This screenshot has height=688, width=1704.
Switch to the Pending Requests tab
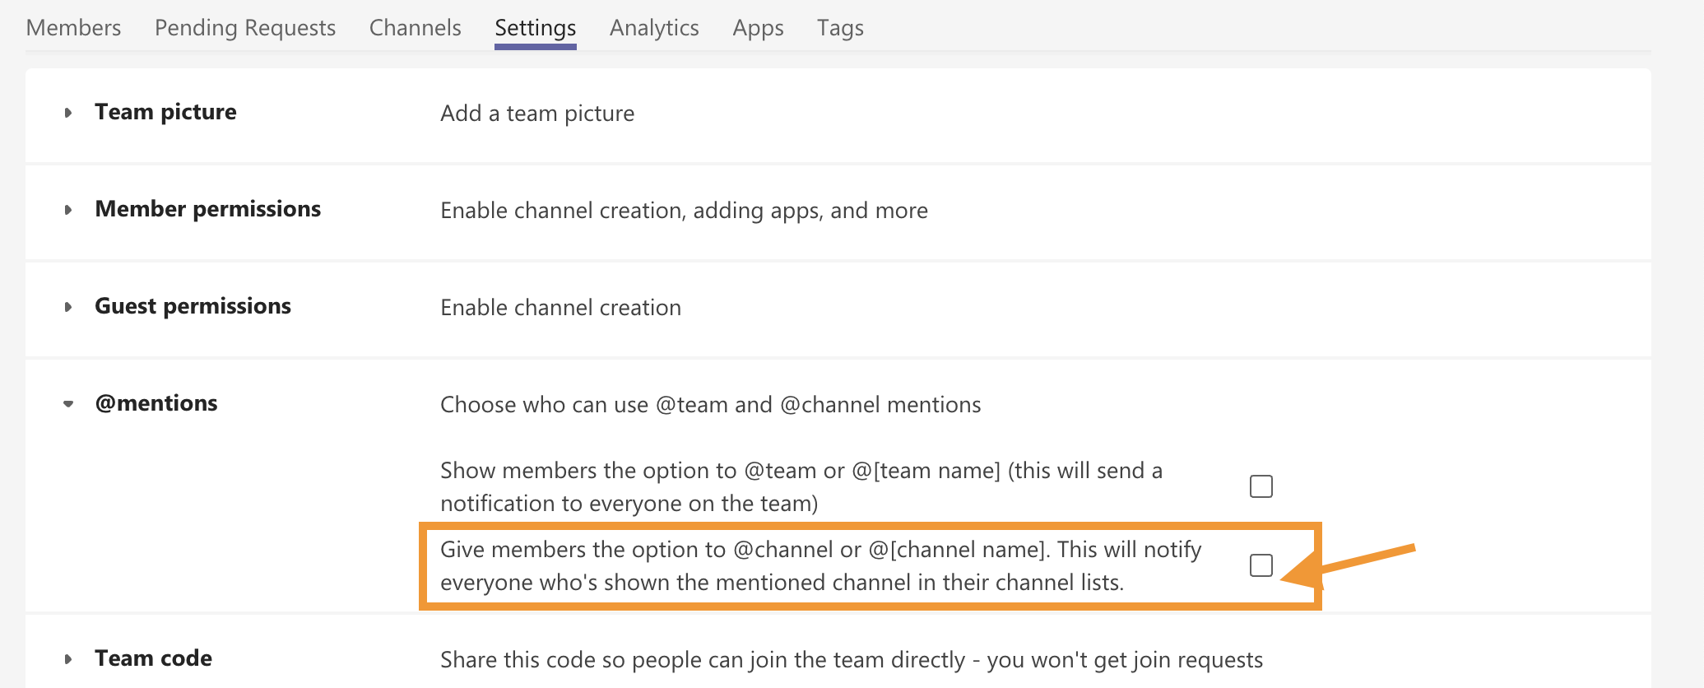244,28
